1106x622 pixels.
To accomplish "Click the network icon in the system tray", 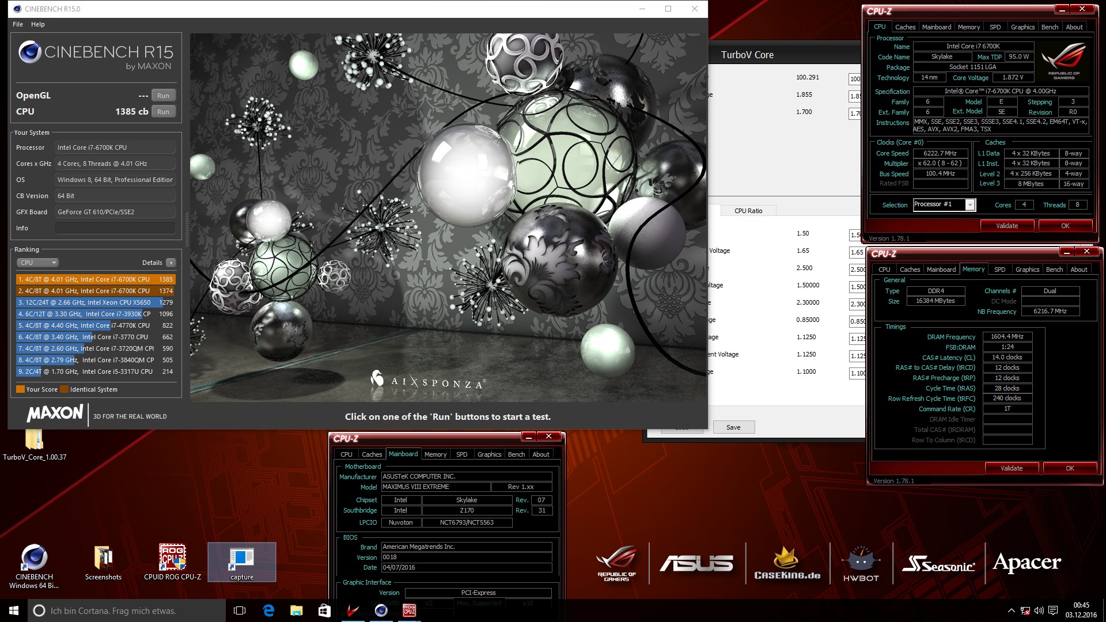I will [x=1025, y=610].
